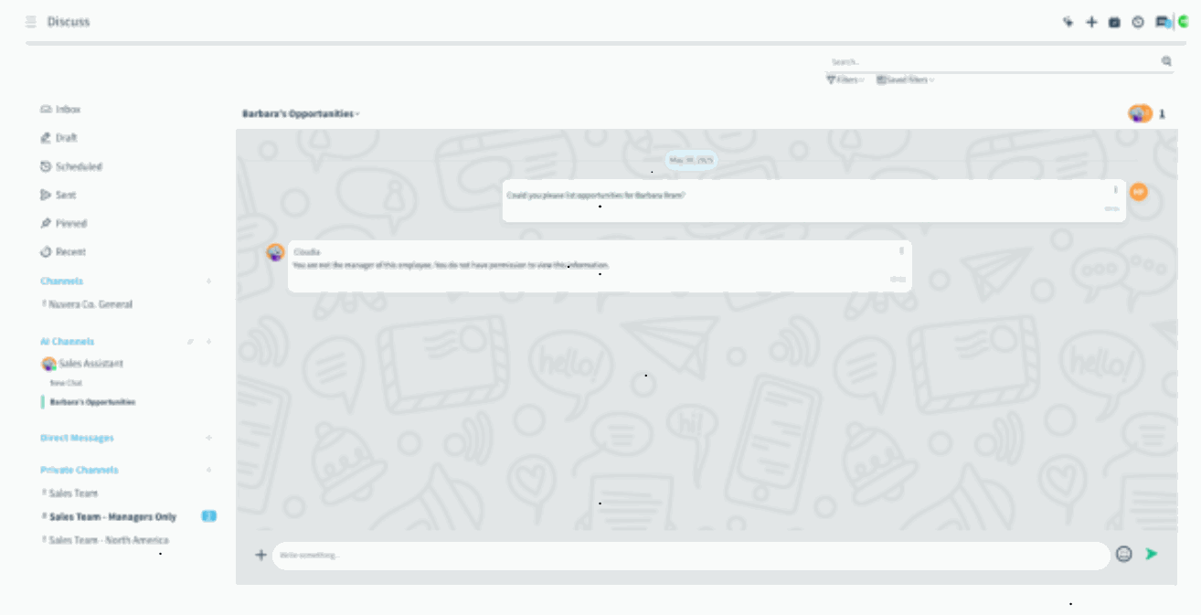The height and width of the screenshot is (615, 1201).
Task: Click the green send message arrow
Action: pos(1151,554)
